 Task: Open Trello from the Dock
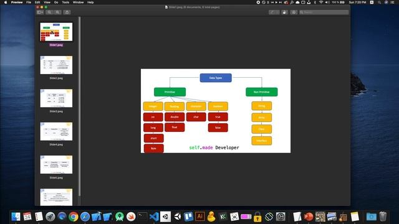(188, 217)
